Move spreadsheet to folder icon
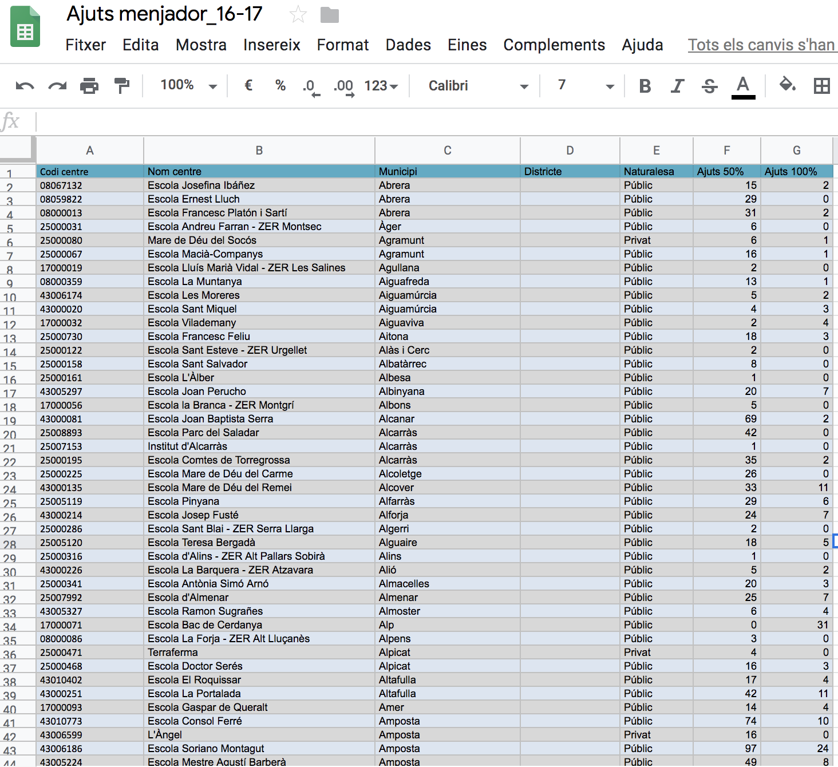The image size is (838, 767). click(x=330, y=15)
